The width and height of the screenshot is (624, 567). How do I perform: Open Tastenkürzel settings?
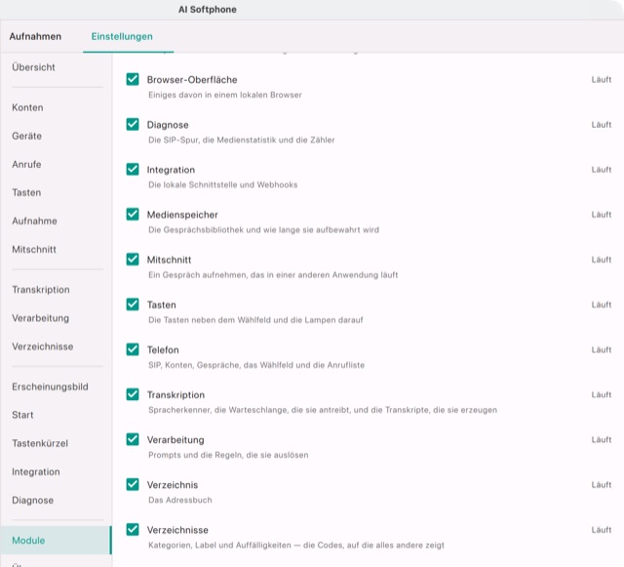[40, 443]
